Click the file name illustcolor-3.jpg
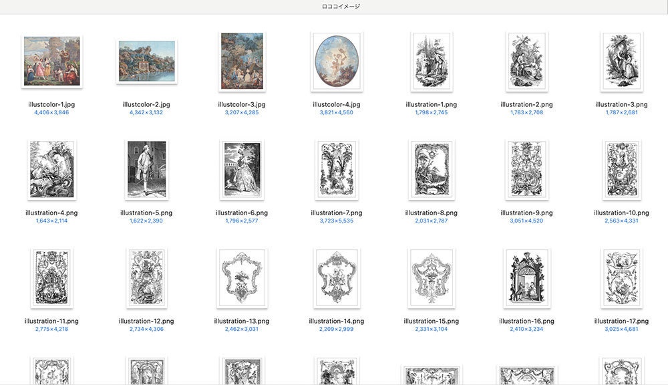The height and width of the screenshot is (385, 668). click(242, 104)
